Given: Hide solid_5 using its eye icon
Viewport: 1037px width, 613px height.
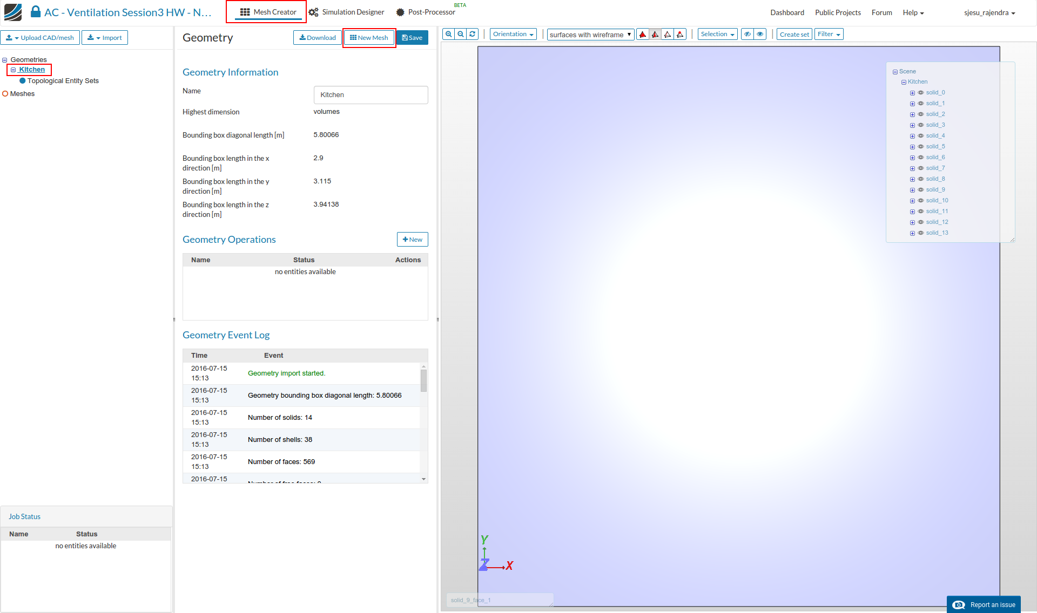Looking at the screenshot, I should (x=921, y=147).
